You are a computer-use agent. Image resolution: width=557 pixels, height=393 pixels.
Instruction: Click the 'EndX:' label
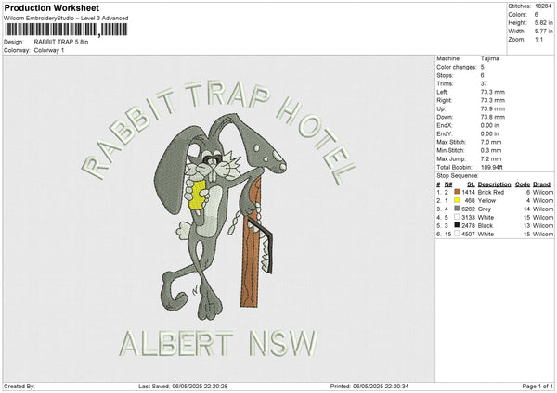point(444,125)
